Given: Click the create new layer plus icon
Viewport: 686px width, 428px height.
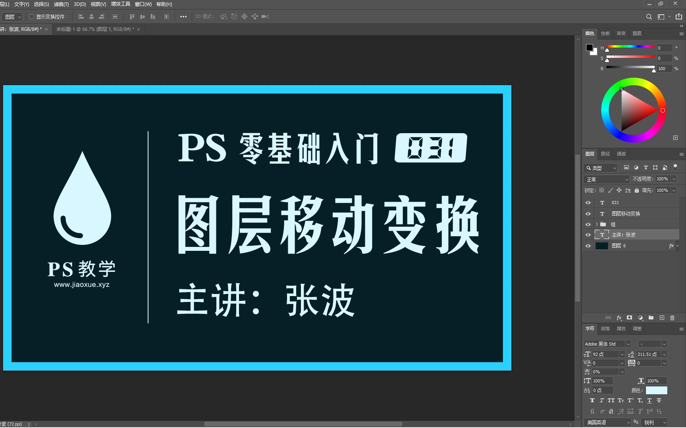Looking at the screenshot, I should tap(662, 318).
